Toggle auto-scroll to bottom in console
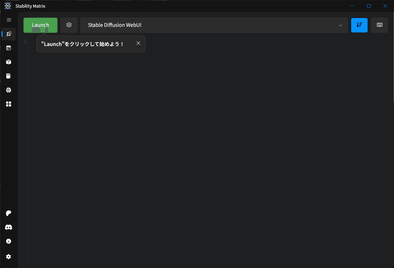The width and height of the screenshot is (394, 268). (359, 25)
